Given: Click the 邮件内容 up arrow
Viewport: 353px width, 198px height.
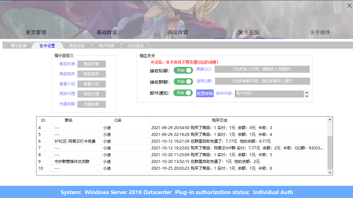Looking at the screenshot, I should 307,92.
